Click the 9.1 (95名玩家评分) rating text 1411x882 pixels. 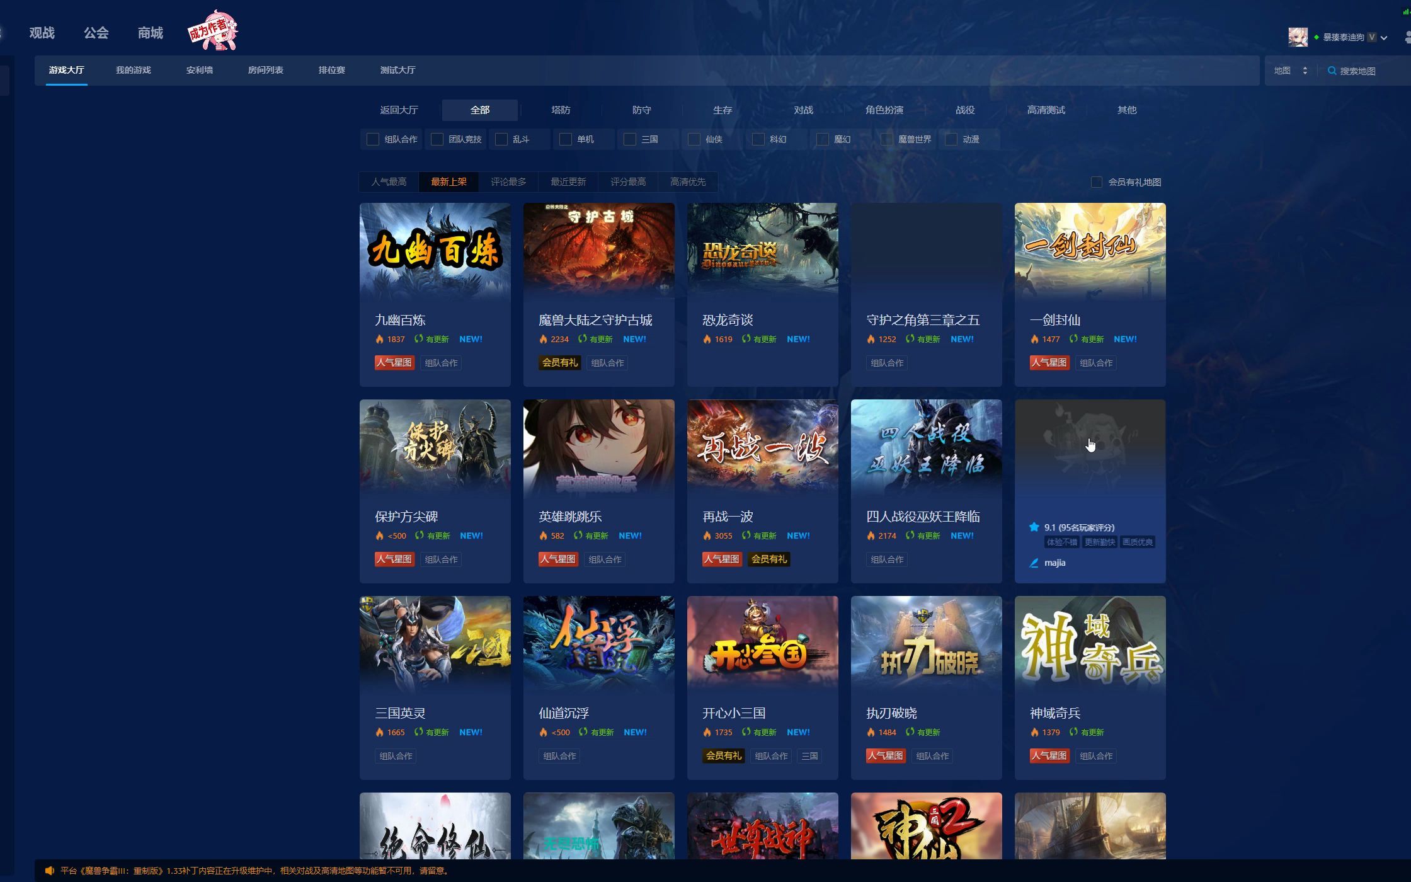(1079, 528)
